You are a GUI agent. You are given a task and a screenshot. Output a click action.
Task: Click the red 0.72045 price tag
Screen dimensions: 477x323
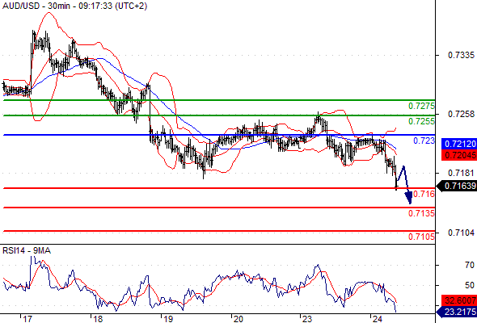(x=458, y=155)
